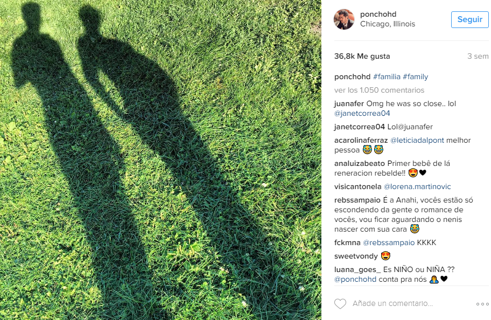The height and width of the screenshot is (320, 491).
Task: Open the three-dots more options menu
Action: coord(482,304)
